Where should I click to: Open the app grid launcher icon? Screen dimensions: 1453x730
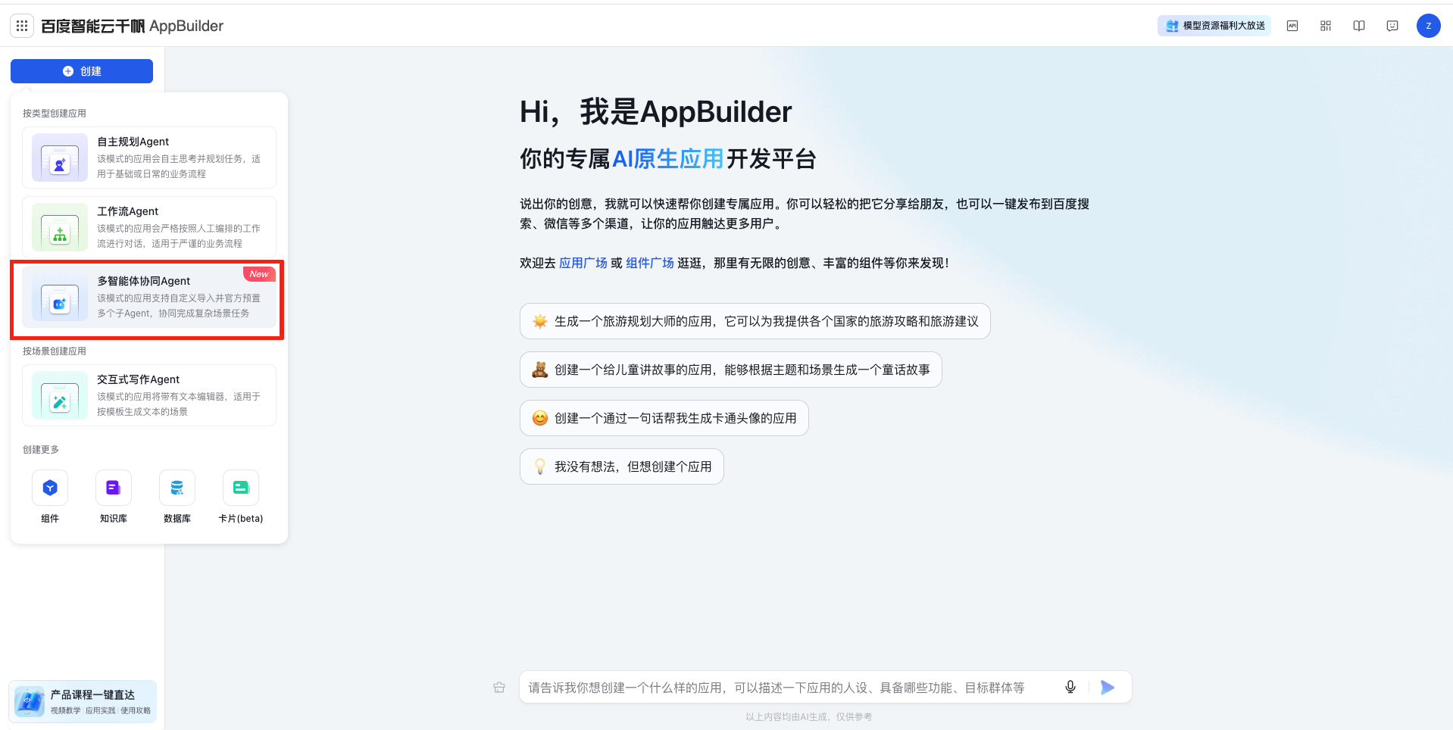pyautogui.click(x=22, y=26)
